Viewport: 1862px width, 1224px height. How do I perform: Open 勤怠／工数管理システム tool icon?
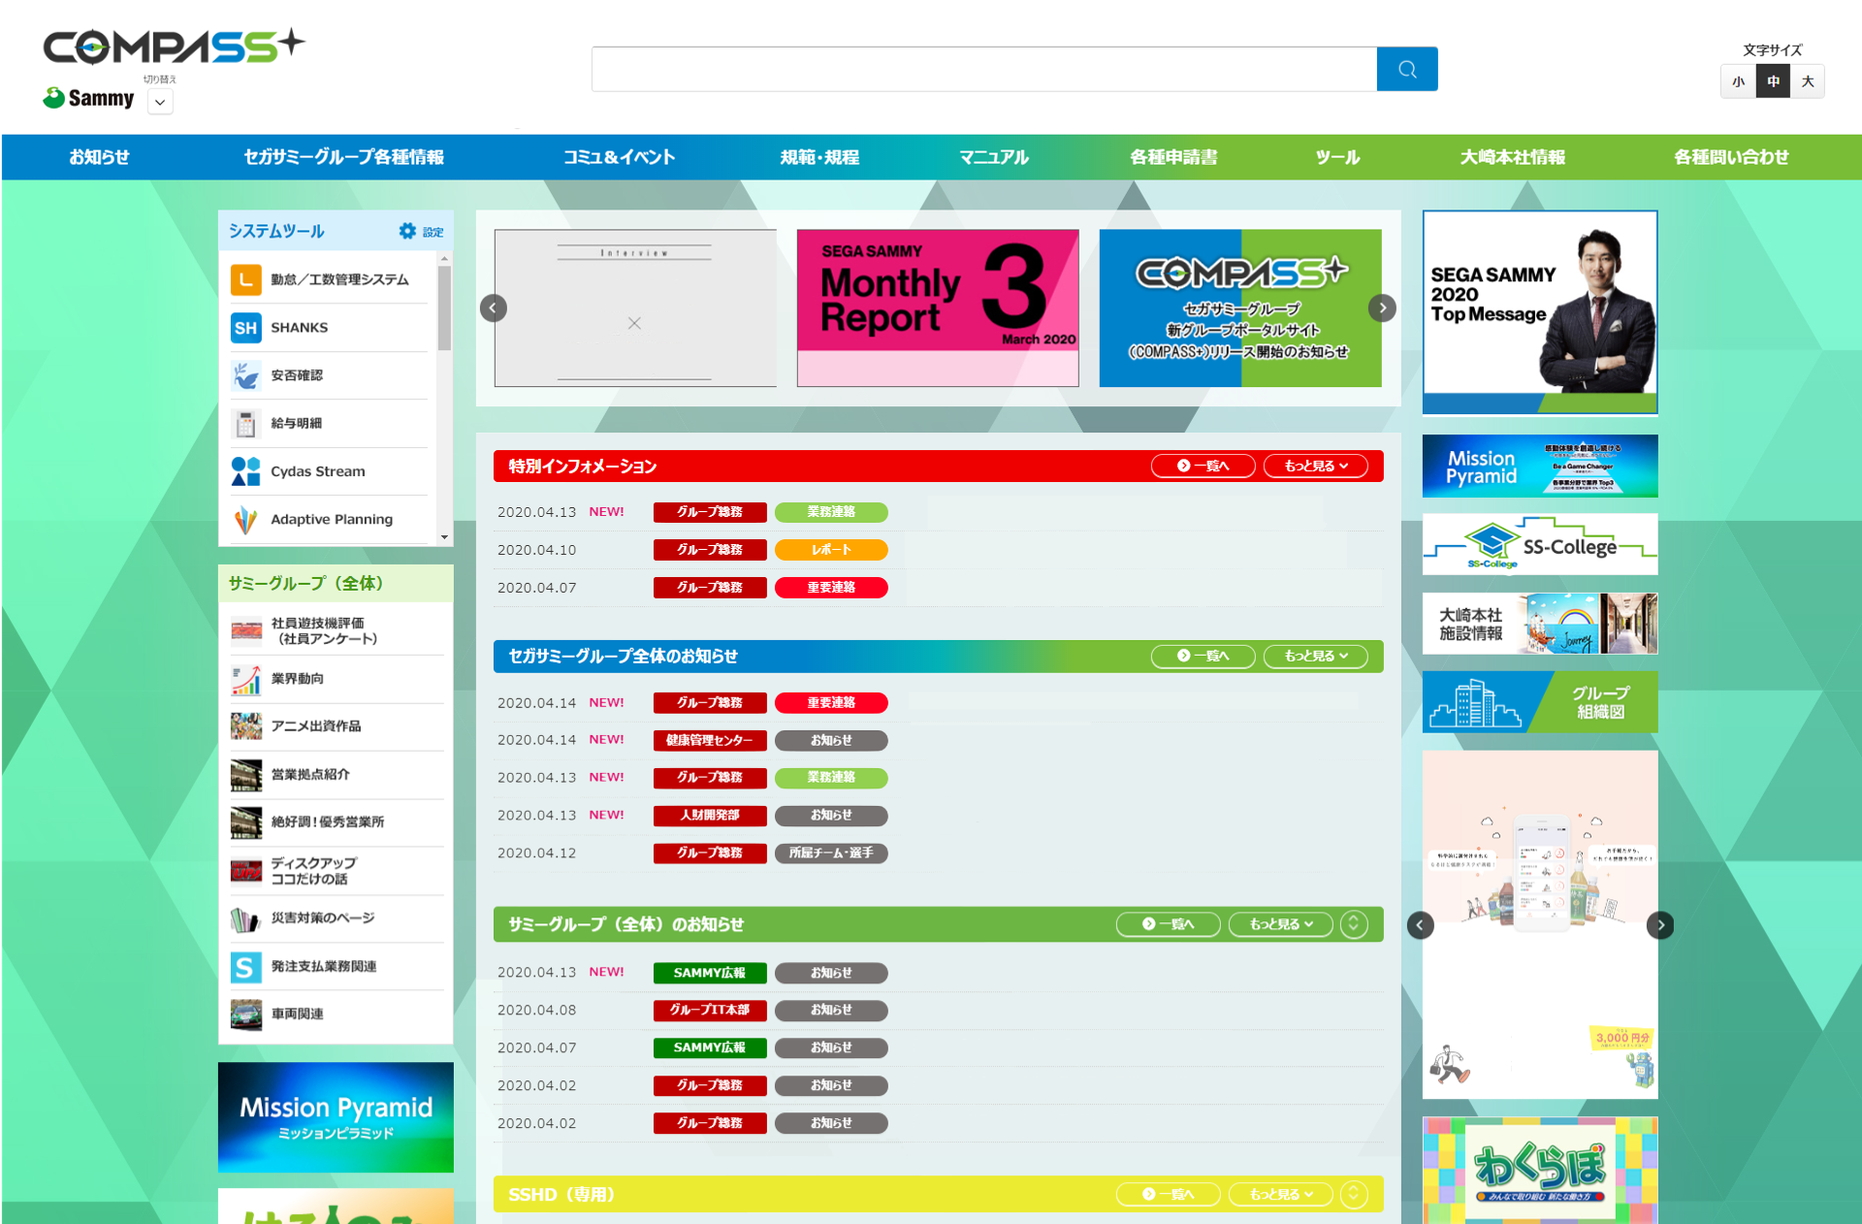click(245, 279)
